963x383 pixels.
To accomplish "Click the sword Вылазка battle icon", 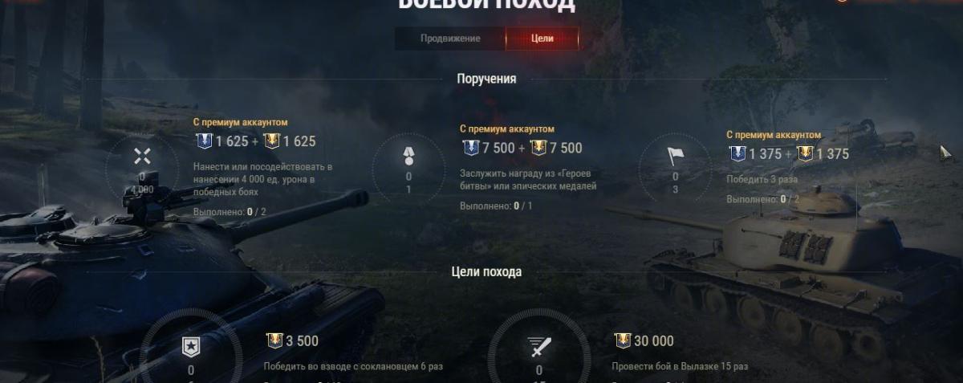I will click(538, 347).
